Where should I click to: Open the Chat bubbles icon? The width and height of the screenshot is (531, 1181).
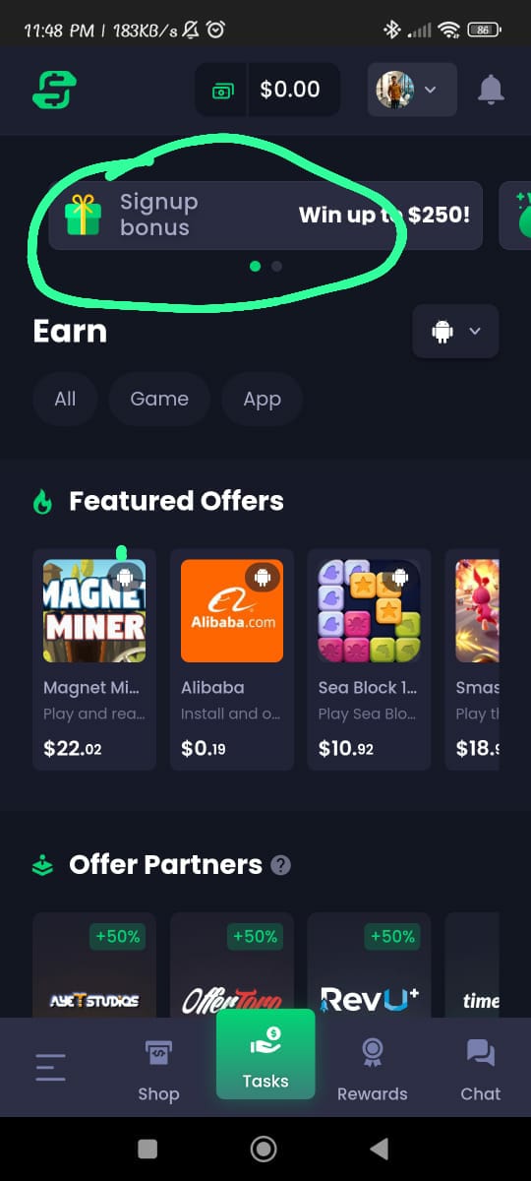coord(480,1053)
